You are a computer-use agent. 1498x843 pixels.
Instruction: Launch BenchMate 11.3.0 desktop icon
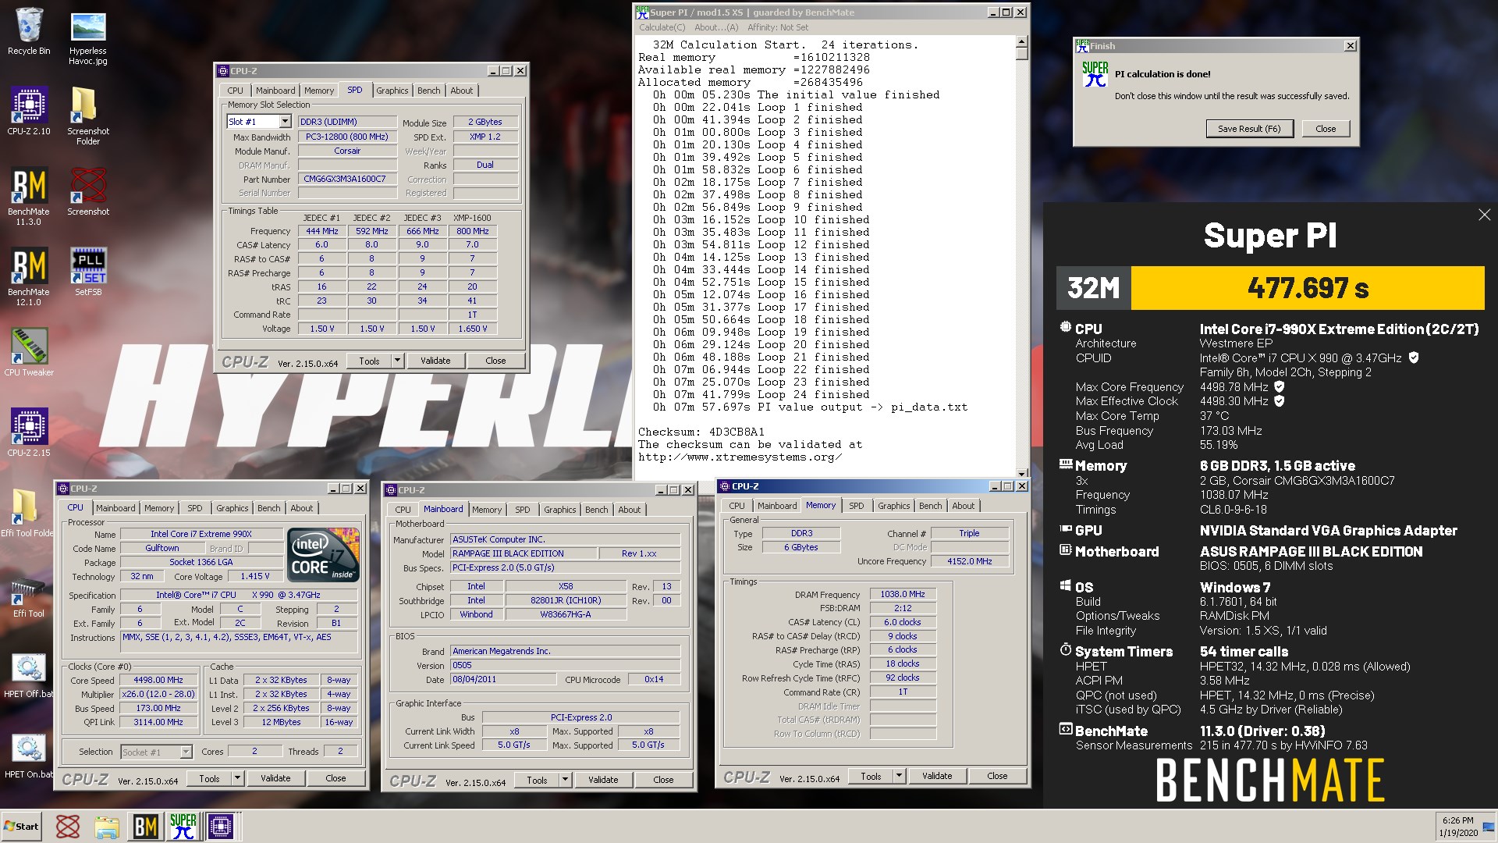point(29,196)
